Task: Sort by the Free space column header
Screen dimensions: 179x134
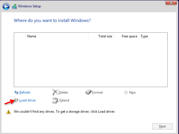Action: coord(129,36)
